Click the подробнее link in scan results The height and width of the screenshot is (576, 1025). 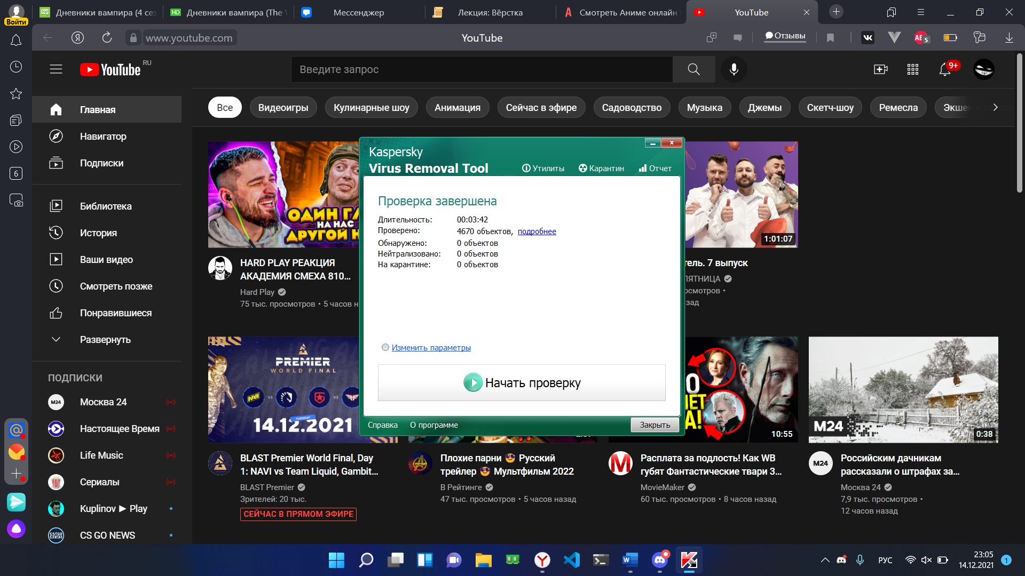click(537, 231)
